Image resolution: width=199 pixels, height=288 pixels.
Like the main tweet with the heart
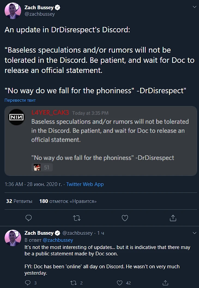tap(125, 218)
